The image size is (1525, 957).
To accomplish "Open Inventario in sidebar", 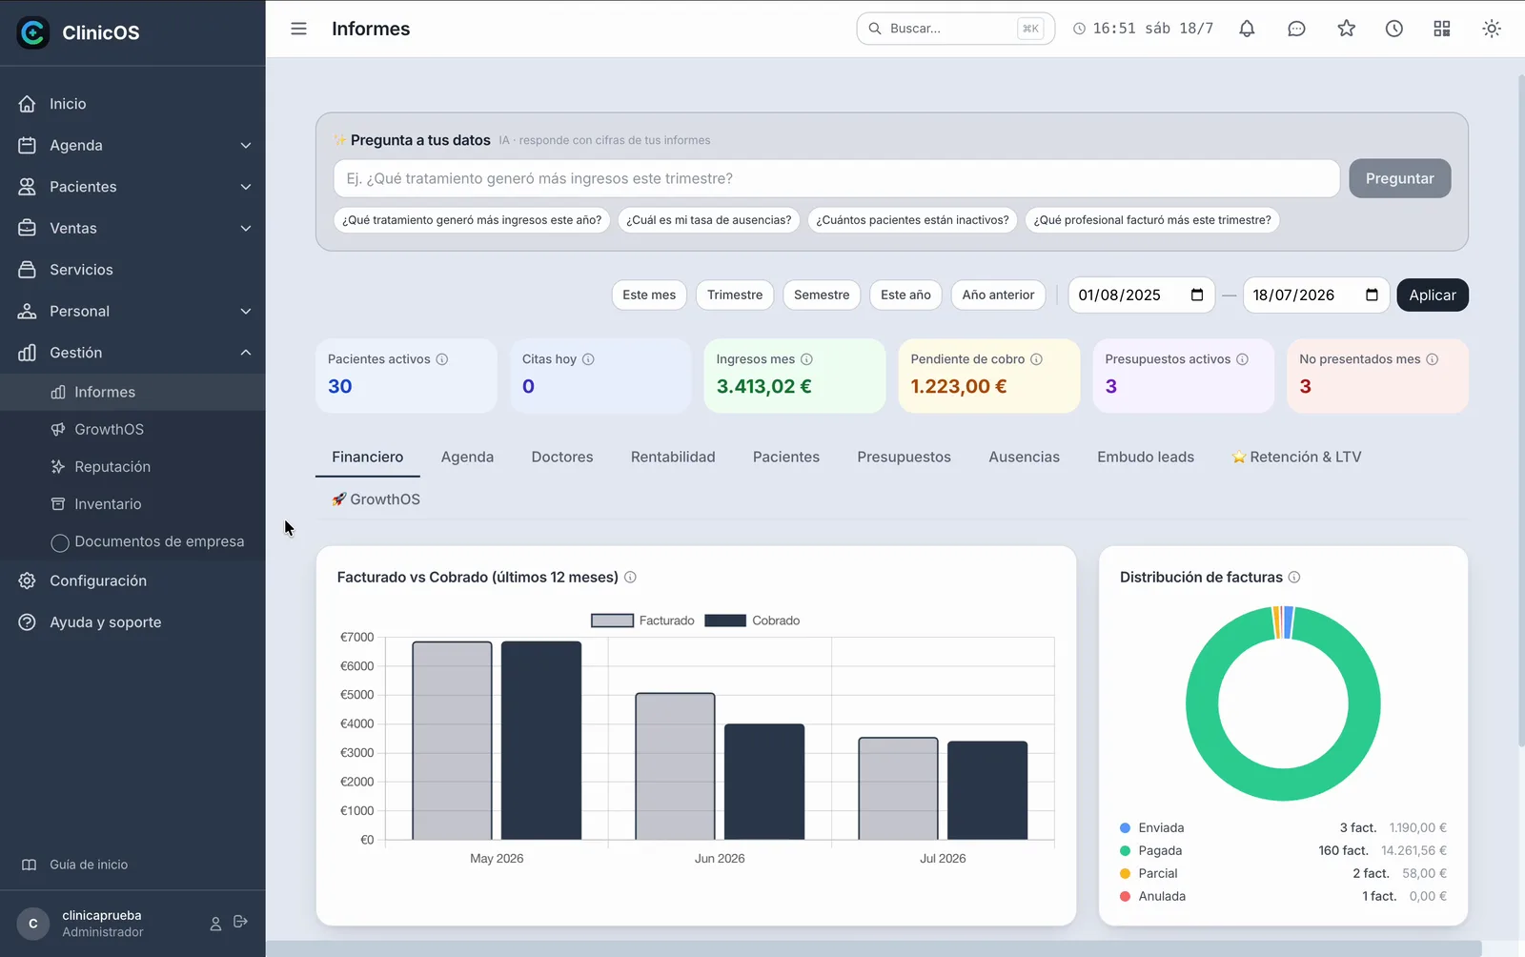I will click(133, 503).
